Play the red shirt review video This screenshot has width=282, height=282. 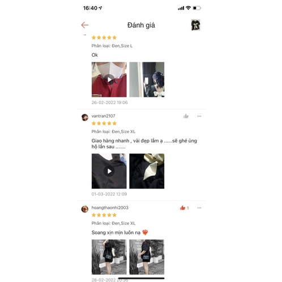tap(109, 79)
